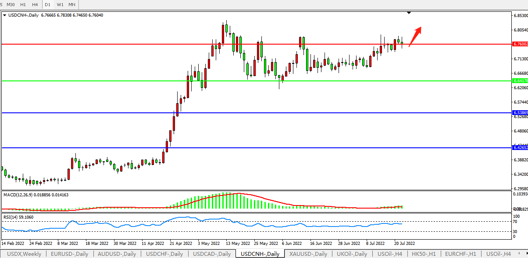Go to the AUDUSD-,Daily chart tab
528x258 pixels.
pyautogui.click(x=117, y=254)
